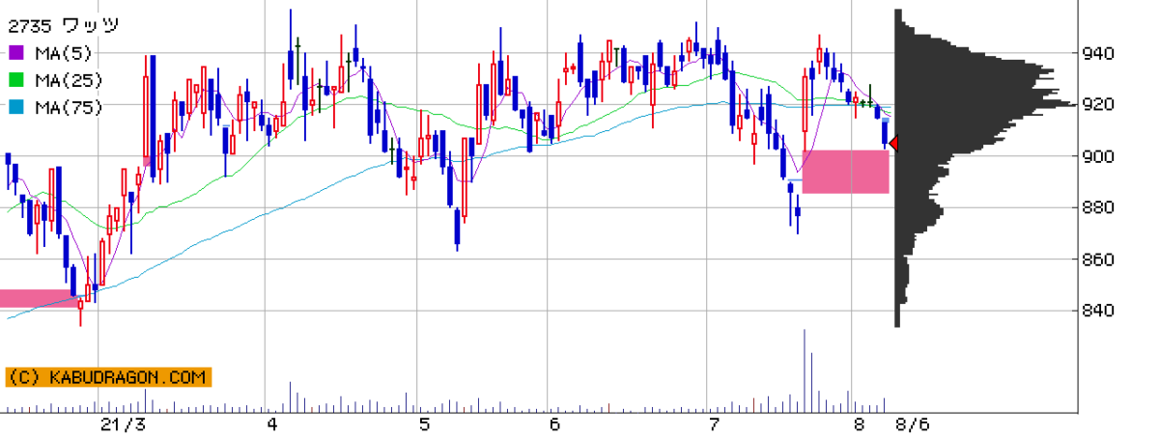The image size is (1159, 436).
Task: Select the MA(25) legend label
Action: [68, 80]
